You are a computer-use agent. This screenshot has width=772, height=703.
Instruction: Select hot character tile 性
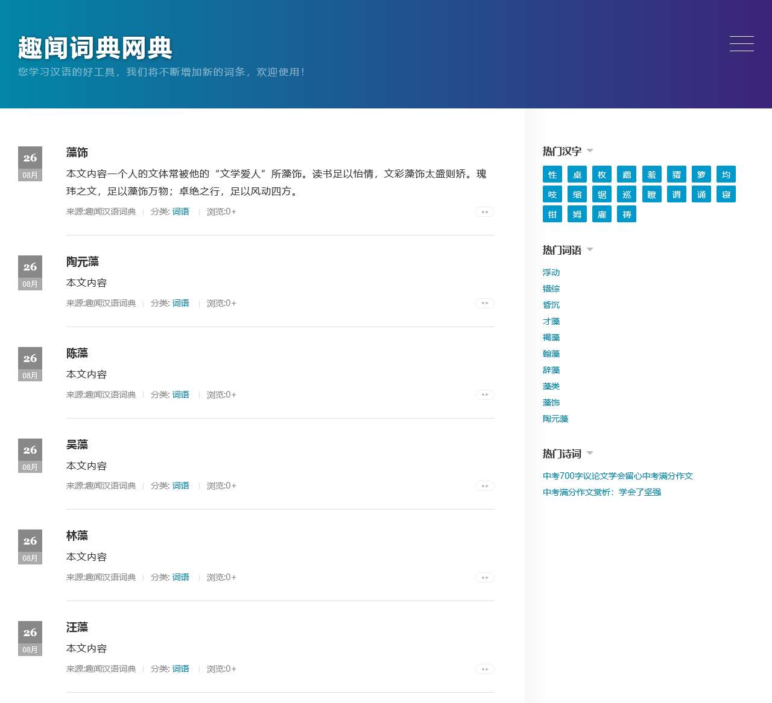tap(552, 174)
